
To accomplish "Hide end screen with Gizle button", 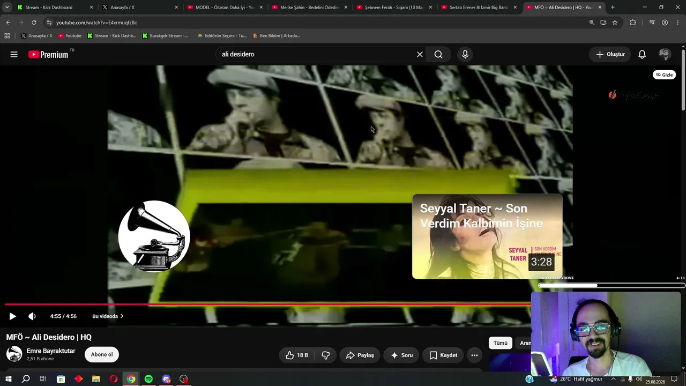I will 664,75.
